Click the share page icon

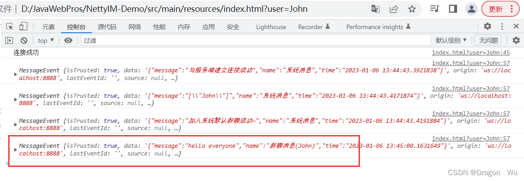tap(394, 9)
